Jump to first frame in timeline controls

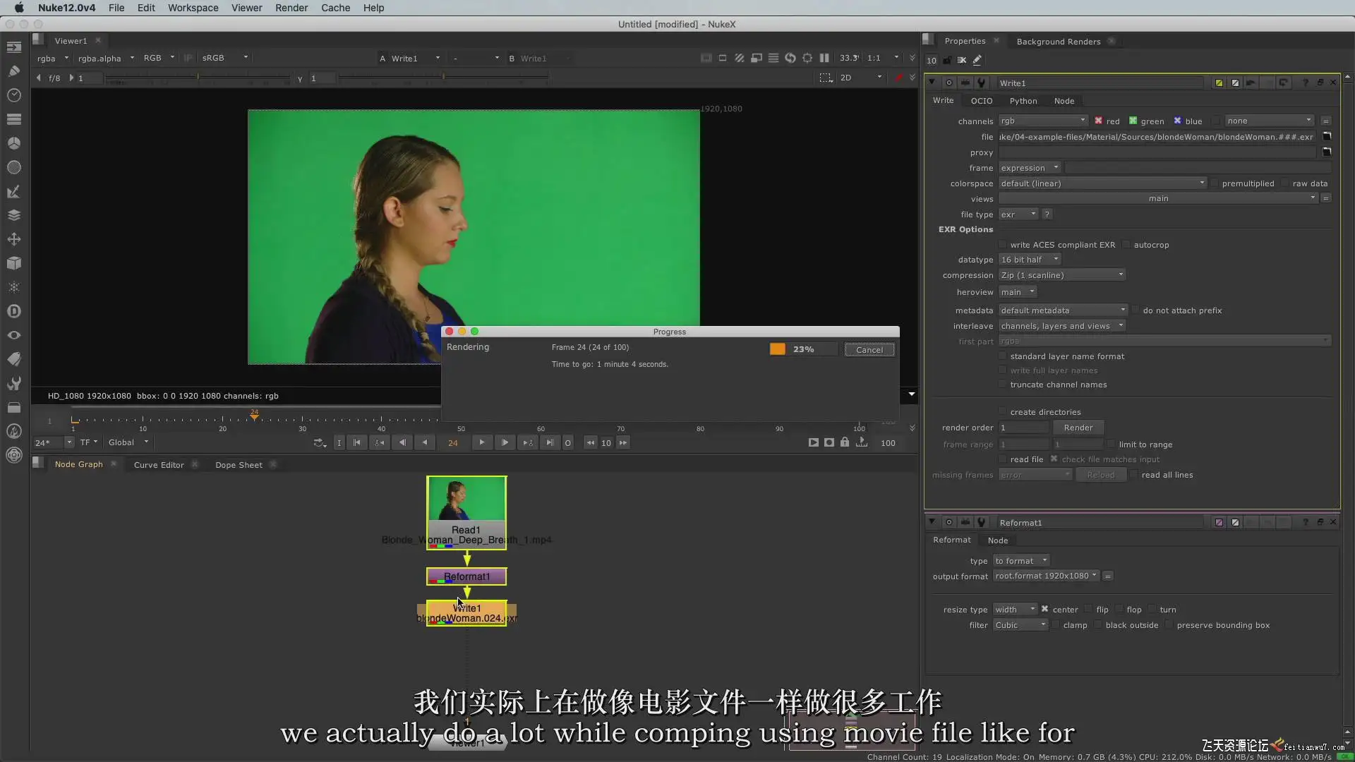pyautogui.click(x=357, y=443)
